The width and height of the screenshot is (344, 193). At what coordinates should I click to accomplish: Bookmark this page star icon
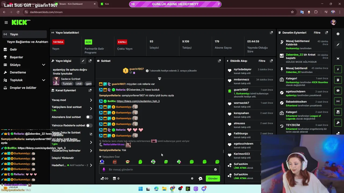[292, 12]
